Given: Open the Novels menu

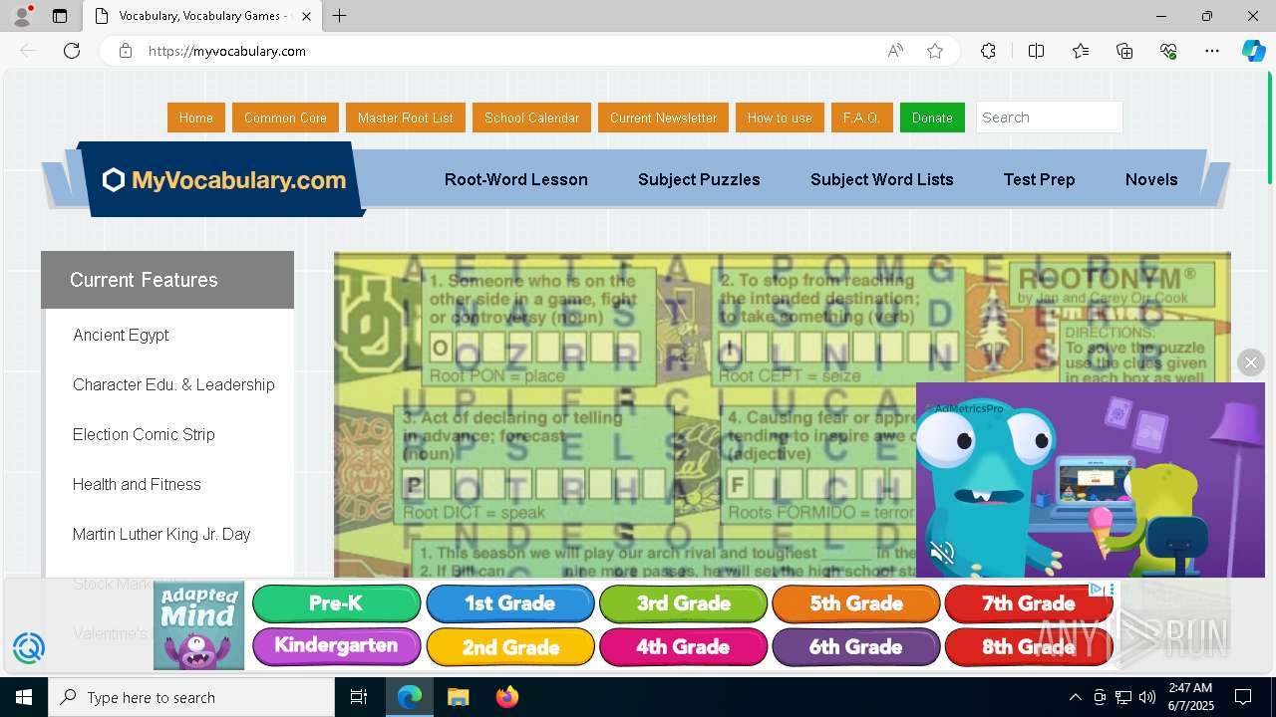Looking at the screenshot, I should coord(1151,179).
